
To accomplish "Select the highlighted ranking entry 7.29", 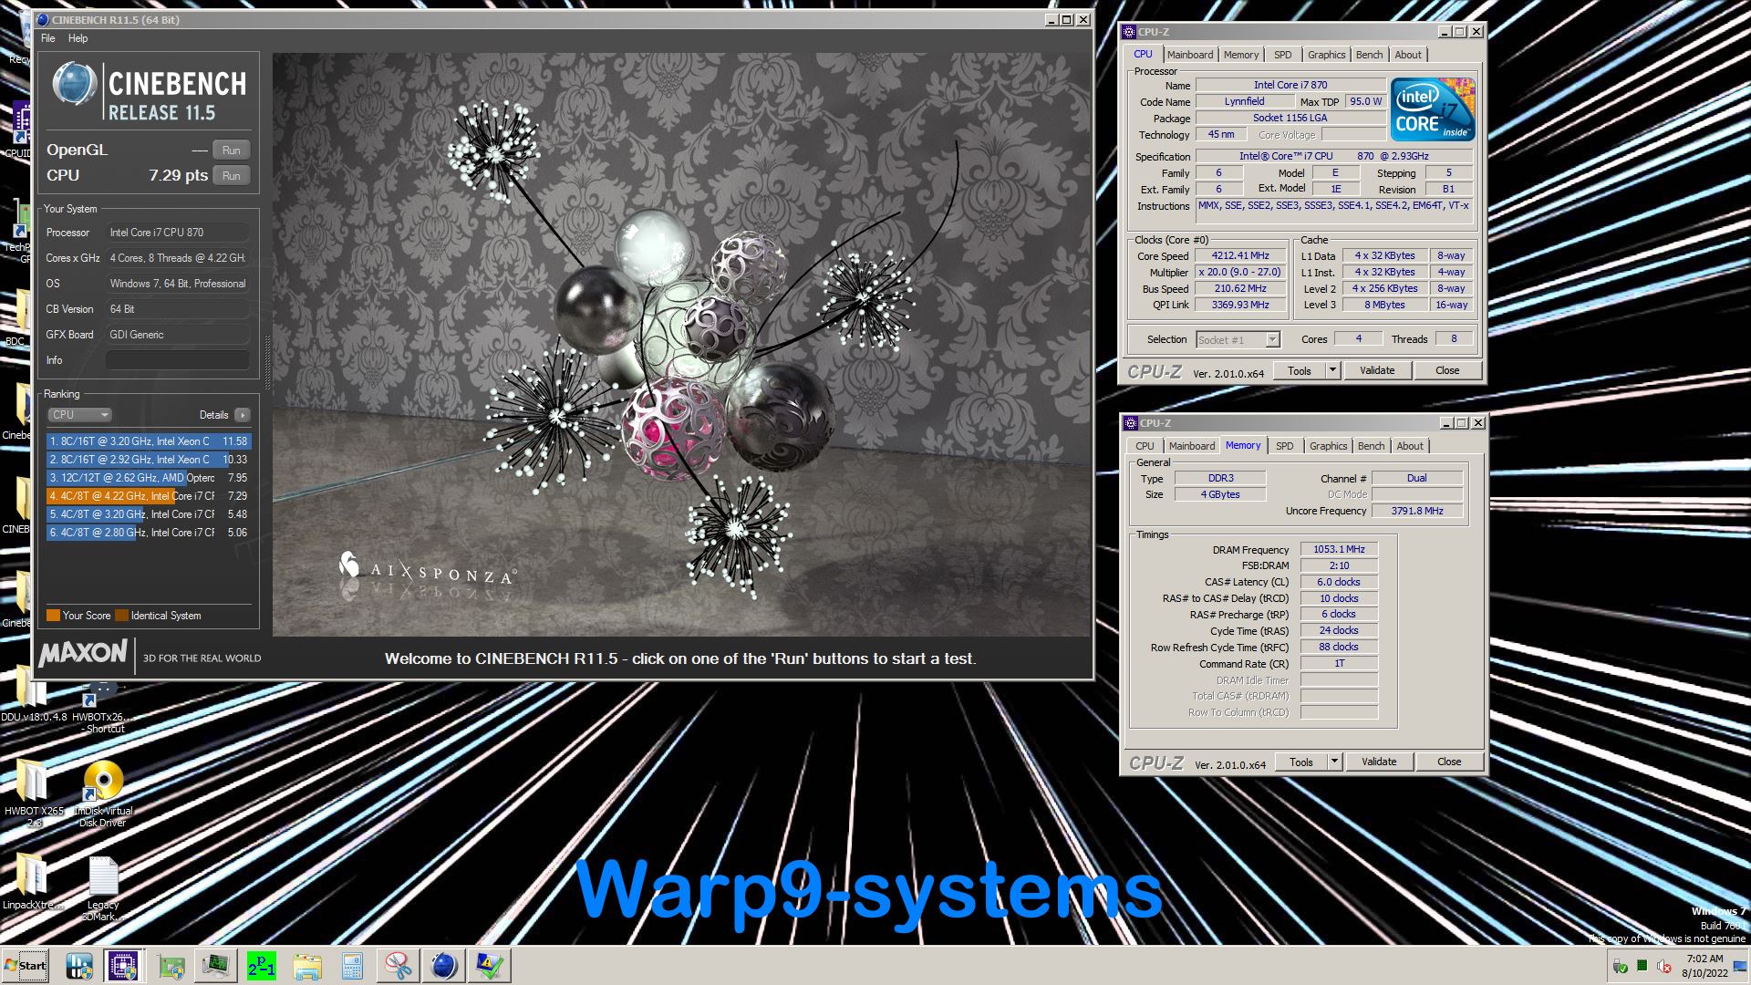I will point(149,496).
